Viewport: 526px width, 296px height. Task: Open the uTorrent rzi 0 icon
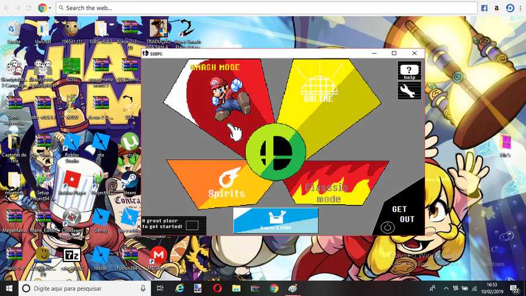pos(130,145)
